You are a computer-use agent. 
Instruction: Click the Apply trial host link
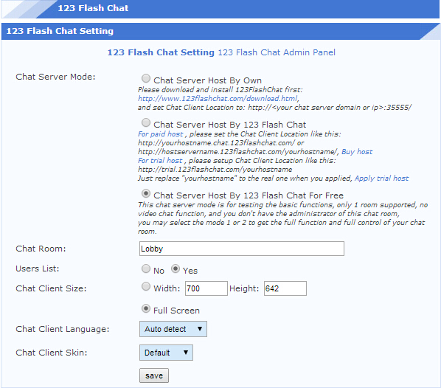coord(381,179)
